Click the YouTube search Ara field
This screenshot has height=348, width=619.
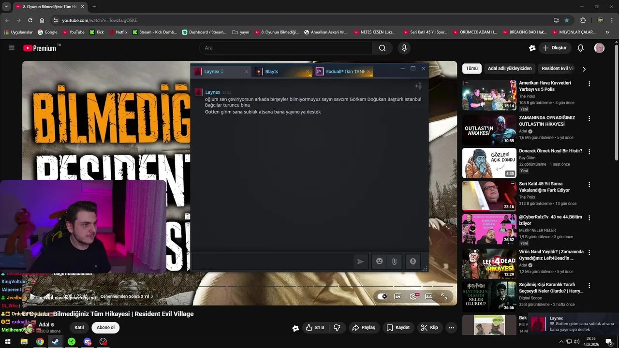pyautogui.click(x=286, y=48)
